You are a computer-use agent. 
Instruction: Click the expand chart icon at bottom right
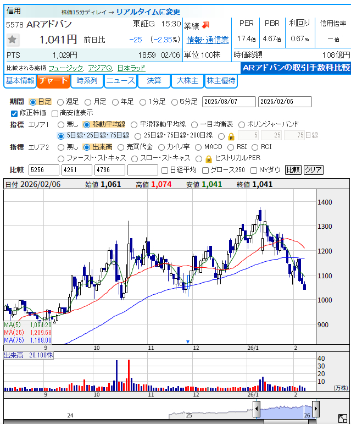click(x=342, y=418)
